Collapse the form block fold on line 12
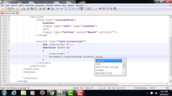The image size is (172, 96). 9,20
